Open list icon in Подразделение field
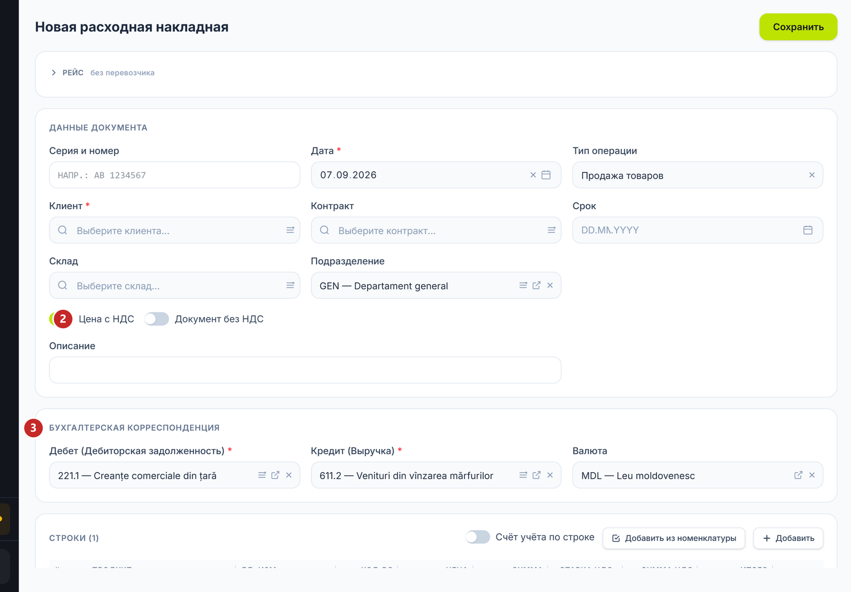Viewport: 851px width, 592px height. point(523,285)
